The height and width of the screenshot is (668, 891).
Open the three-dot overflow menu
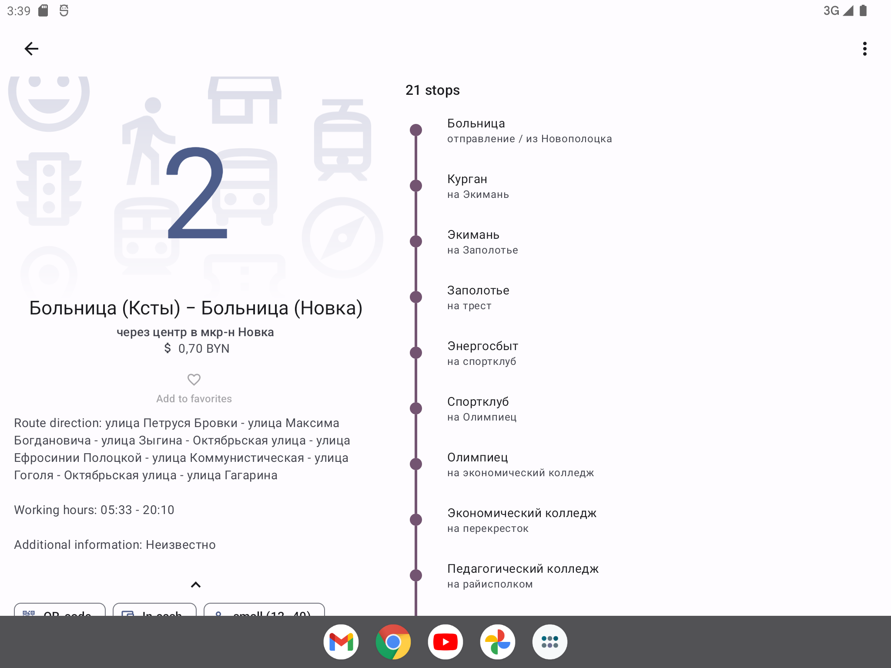(x=864, y=49)
